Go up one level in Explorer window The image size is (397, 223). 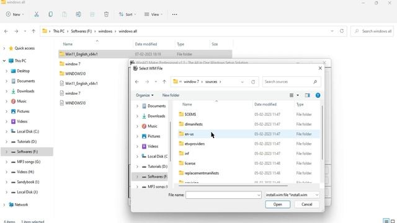click(33, 31)
